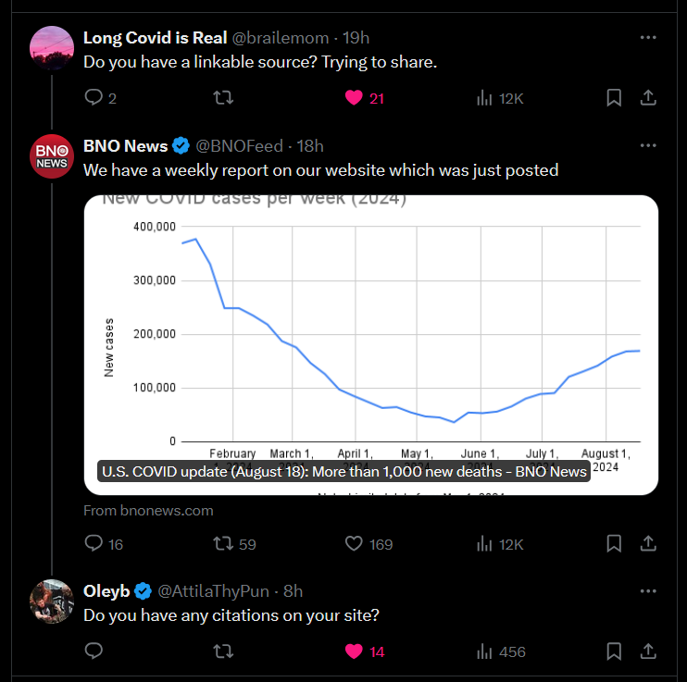Bookmark the BNO News tweet

pos(614,543)
